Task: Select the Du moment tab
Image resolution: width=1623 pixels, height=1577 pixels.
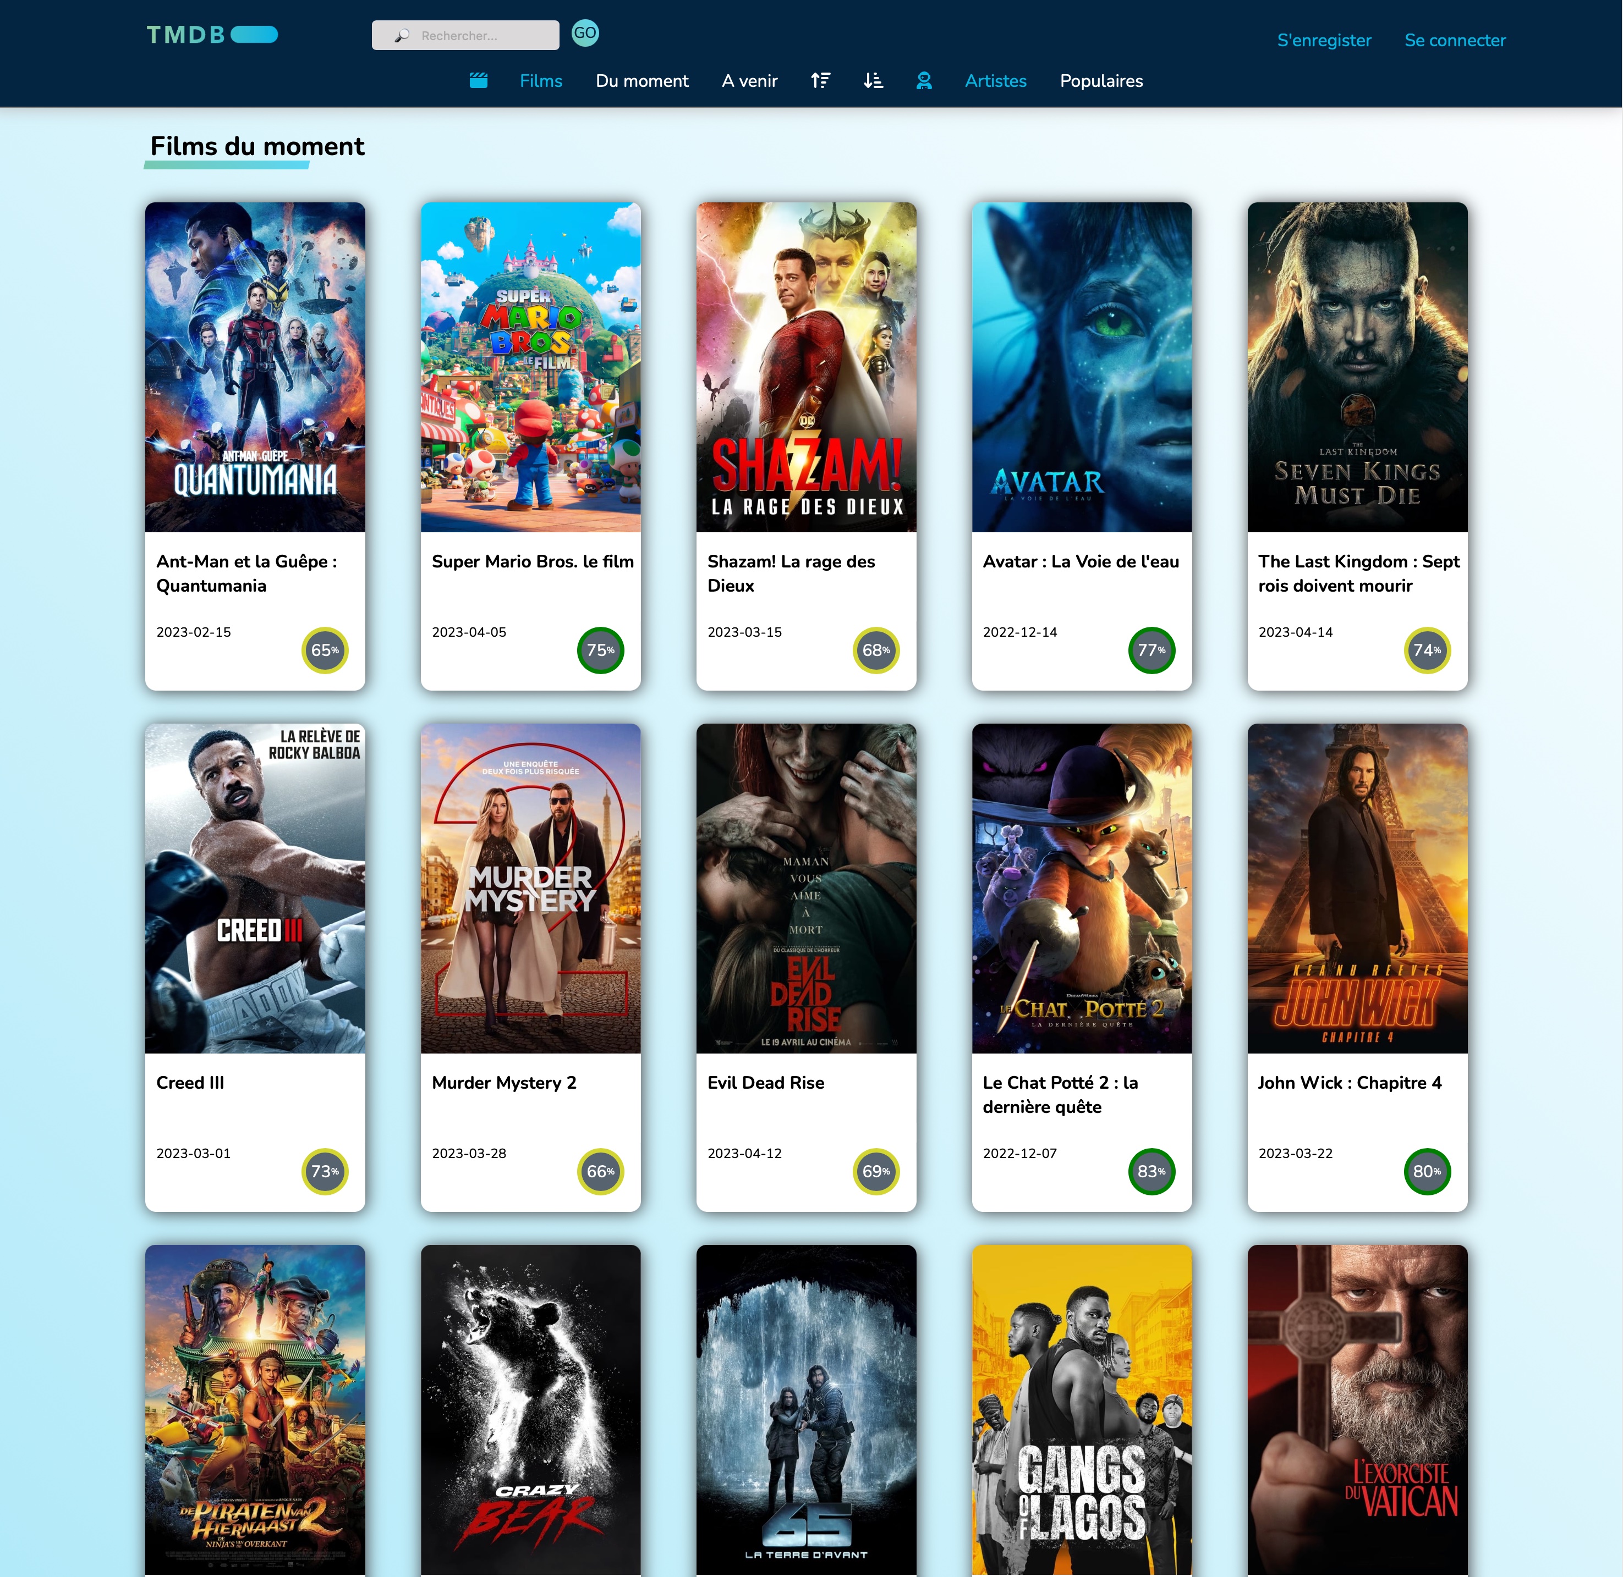Action: (x=641, y=81)
